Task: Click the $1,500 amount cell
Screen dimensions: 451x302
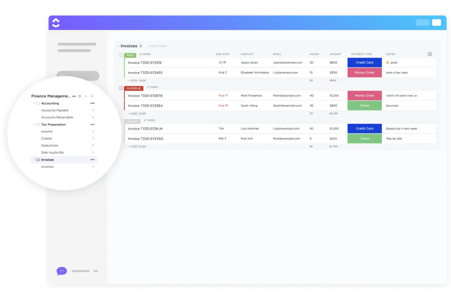Action: click(334, 128)
